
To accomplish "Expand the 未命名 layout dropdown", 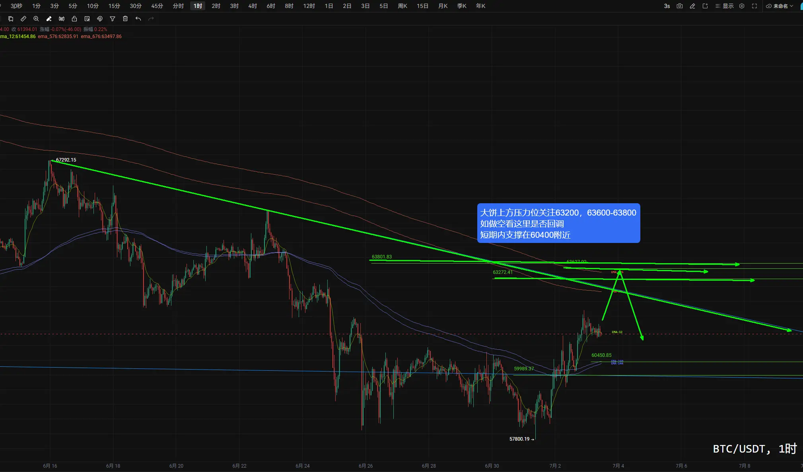I will coord(780,6).
